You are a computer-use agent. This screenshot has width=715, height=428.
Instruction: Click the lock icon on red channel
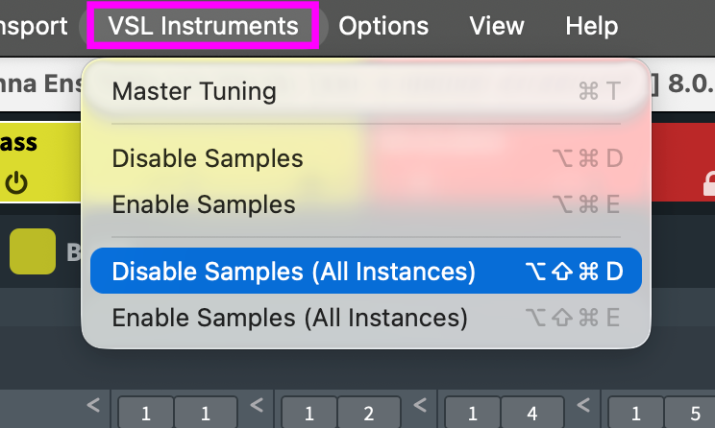click(710, 182)
